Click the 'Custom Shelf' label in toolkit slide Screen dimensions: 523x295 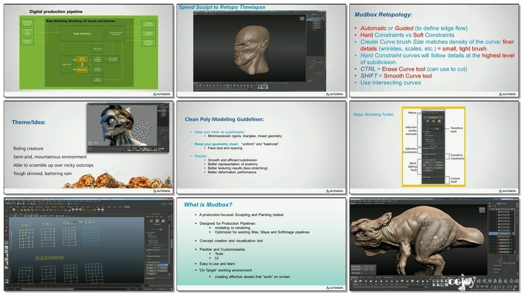coord(455,180)
